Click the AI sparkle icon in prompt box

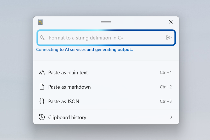tap(43, 38)
